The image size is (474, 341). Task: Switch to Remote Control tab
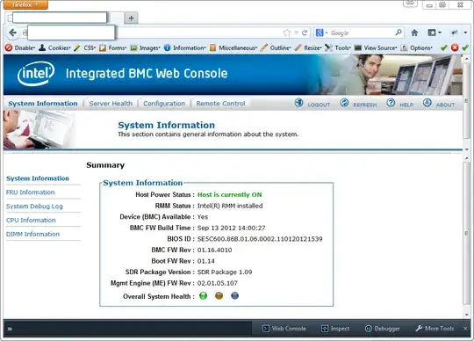pos(220,104)
